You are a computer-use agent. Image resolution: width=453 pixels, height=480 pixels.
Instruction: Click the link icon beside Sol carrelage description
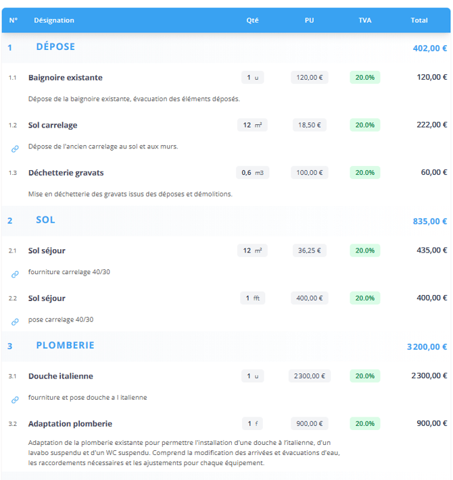tap(15, 149)
